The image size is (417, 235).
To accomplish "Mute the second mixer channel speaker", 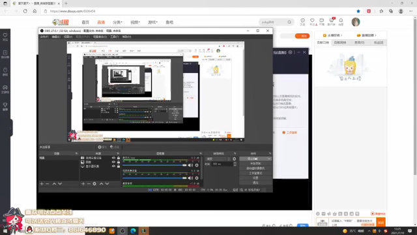I will [190, 178].
